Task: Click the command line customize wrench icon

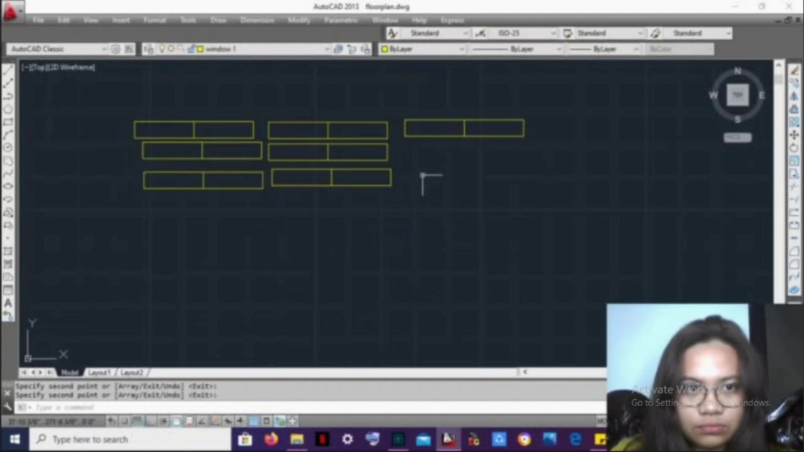Action: point(8,407)
